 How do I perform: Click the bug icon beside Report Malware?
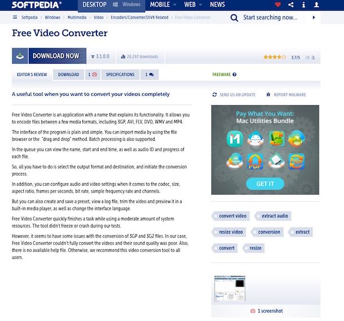pos(268,95)
